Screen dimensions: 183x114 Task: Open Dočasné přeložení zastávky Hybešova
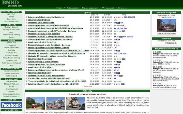[x=45, y=17]
